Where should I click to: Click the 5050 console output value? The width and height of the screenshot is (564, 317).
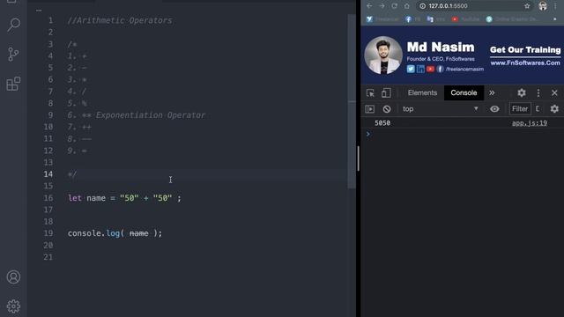pos(382,123)
